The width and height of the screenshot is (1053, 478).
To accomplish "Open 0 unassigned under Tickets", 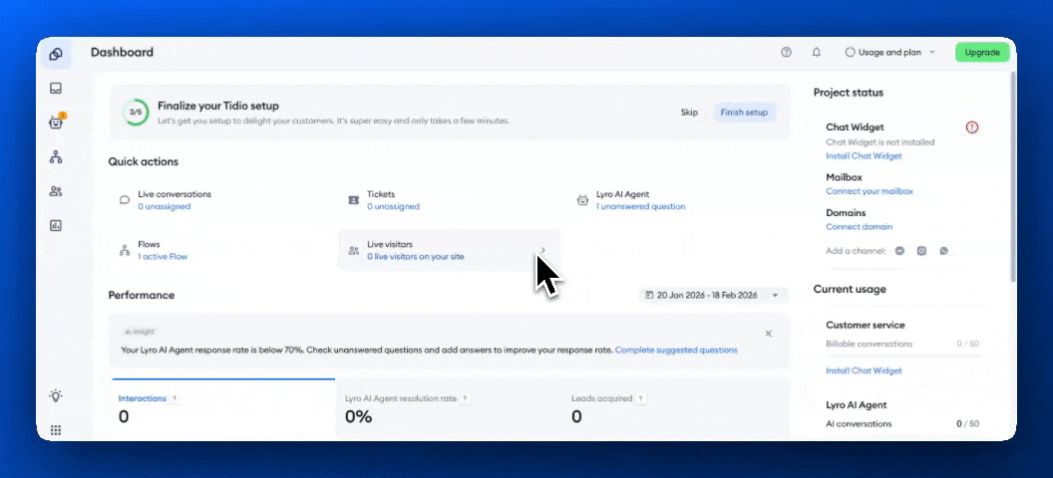I will 394,206.
